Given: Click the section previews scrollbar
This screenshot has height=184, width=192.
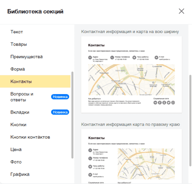Looking at the screenshot, I should click(190, 121).
